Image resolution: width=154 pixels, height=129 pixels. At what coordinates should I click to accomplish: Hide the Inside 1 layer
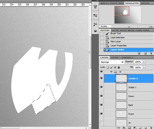pyautogui.click(x=101, y=87)
